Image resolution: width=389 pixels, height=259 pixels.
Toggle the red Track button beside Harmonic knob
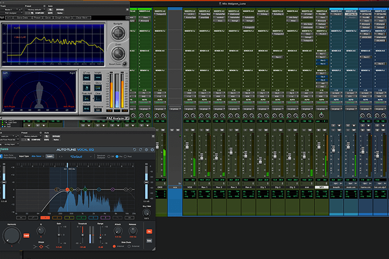[26, 235]
